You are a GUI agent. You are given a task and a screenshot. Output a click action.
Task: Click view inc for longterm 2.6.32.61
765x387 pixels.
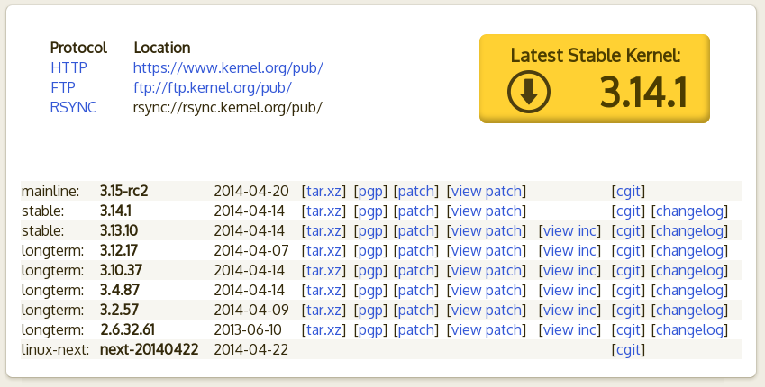[569, 329]
